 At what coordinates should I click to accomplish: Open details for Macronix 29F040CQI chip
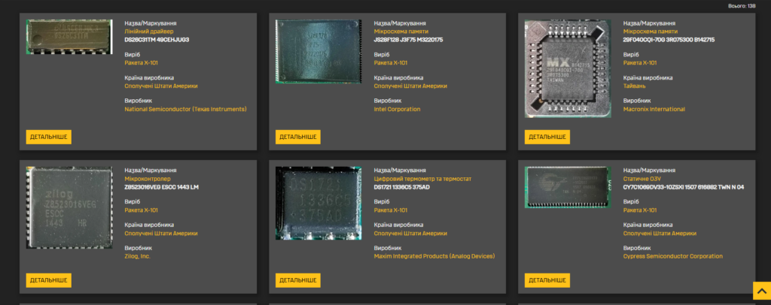547,137
